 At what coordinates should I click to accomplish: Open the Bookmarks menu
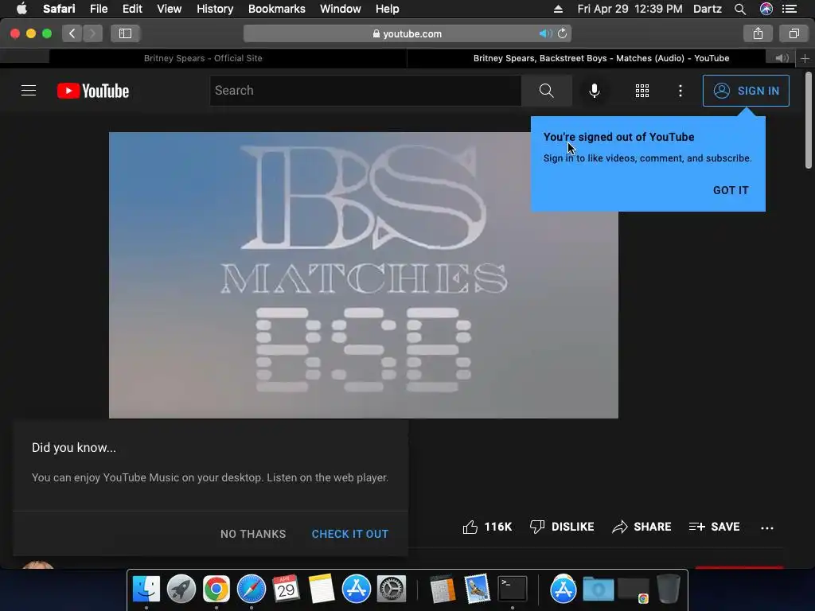click(276, 9)
